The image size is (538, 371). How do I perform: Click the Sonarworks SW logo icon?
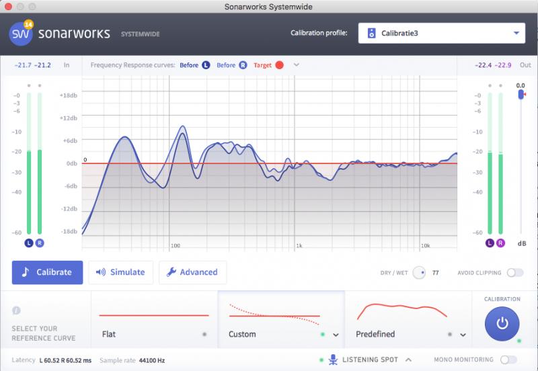pyautogui.click(x=21, y=34)
